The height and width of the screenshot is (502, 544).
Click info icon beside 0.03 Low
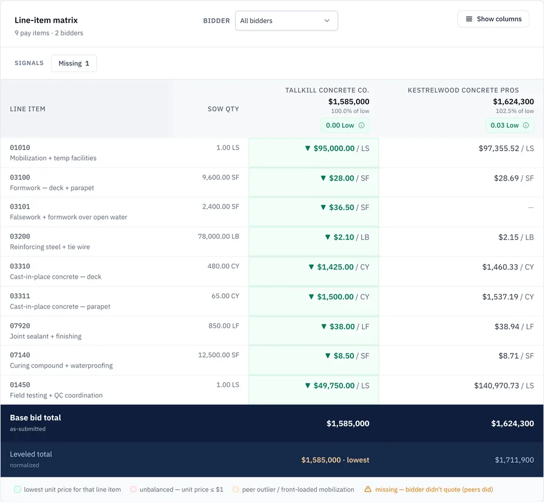pos(526,125)
